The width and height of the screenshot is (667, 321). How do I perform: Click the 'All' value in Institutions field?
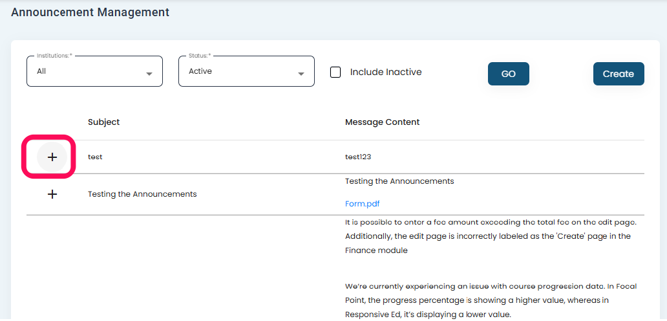coord(41,71)
